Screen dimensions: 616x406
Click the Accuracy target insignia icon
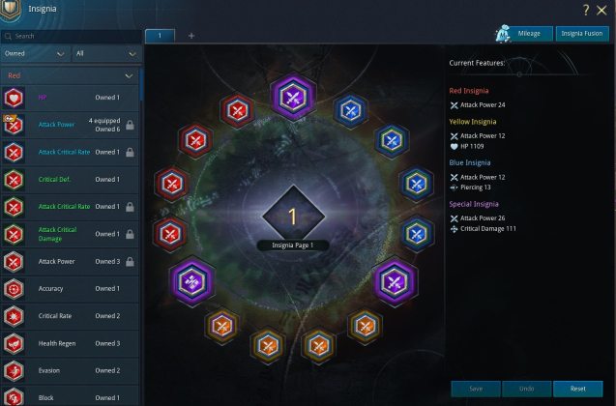(x=14, y=289)
